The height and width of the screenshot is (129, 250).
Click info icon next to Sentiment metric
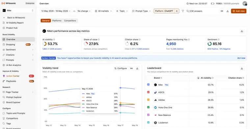(219, 39)
